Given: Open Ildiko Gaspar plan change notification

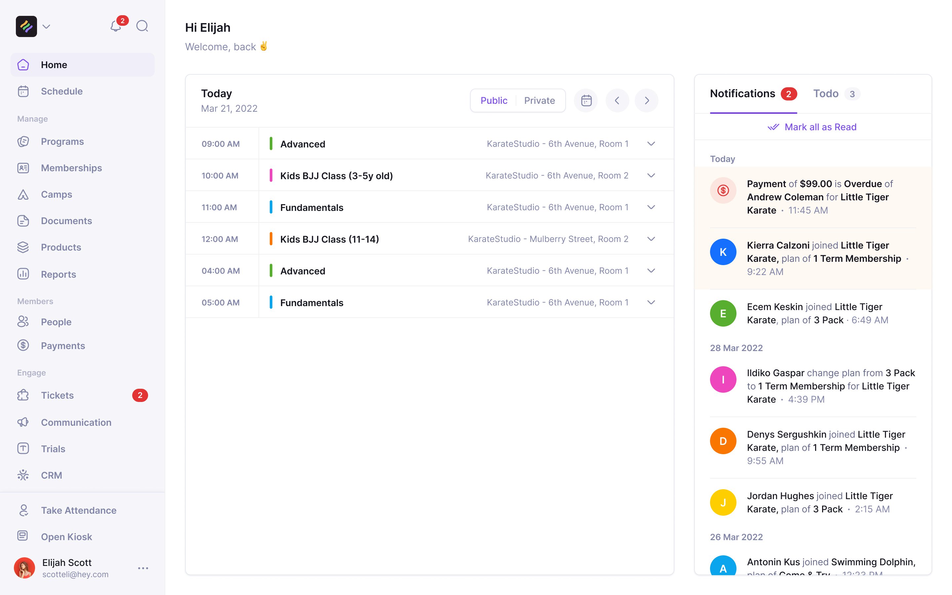Looking at the screenshot, I should coord(813,386).
